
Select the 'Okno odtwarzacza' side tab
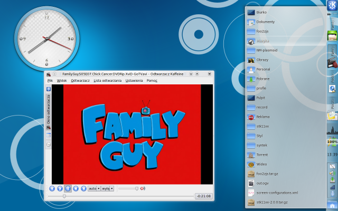(49, 111)
